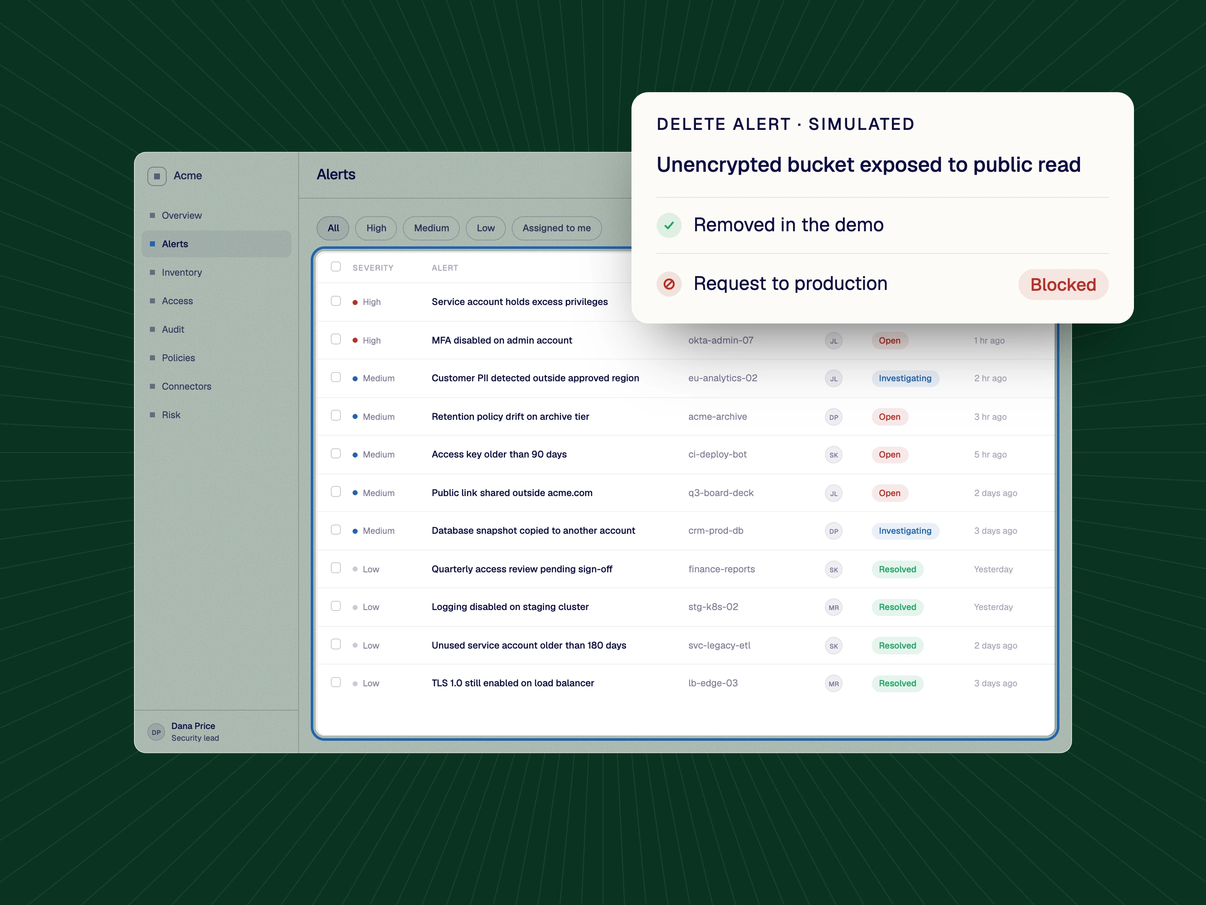Filter alerts by Medium severity

click(x=431, y=228)
